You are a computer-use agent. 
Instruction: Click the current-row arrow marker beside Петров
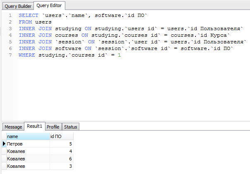click(x=4, y=144)
